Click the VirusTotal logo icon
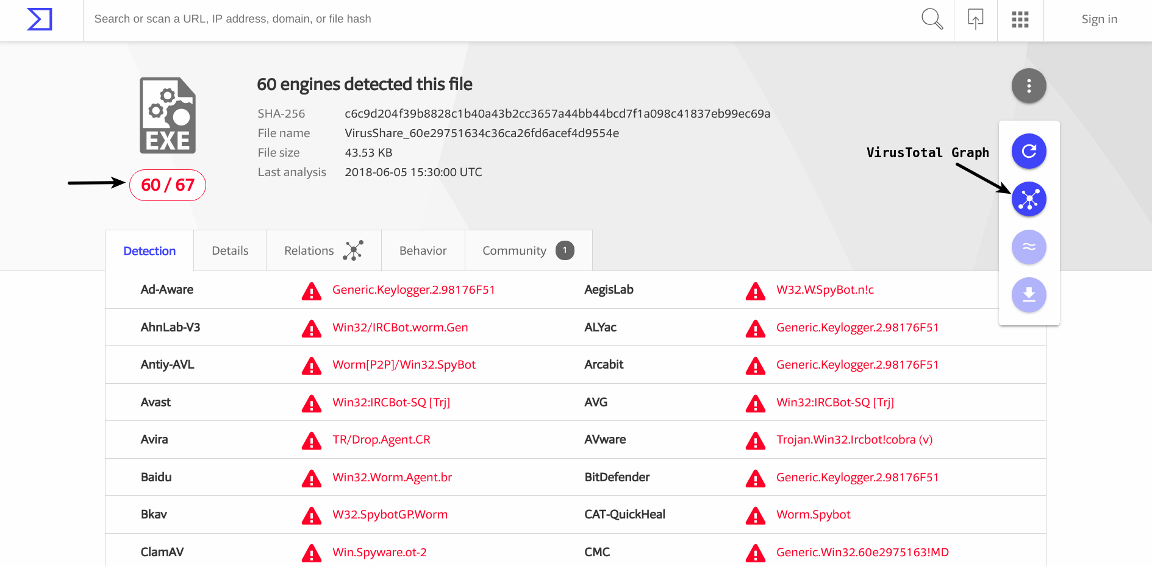 40,19
